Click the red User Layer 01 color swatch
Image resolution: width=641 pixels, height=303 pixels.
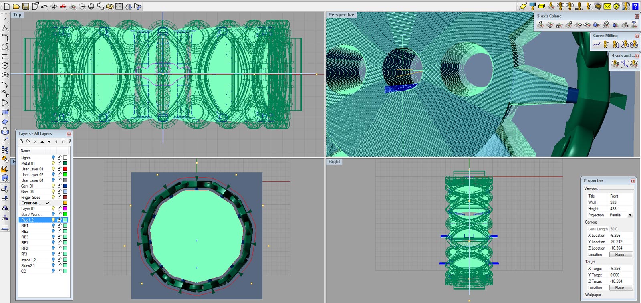(65, 169)
